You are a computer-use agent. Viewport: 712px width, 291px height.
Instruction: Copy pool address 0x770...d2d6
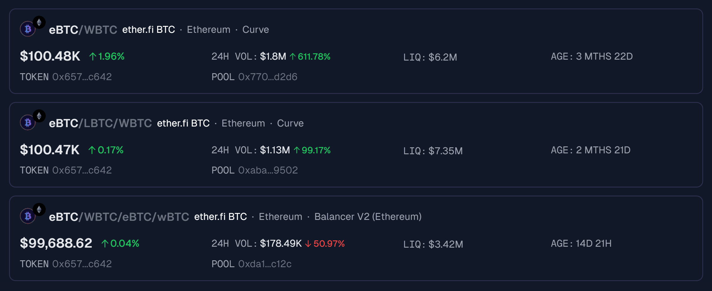(x=268, y=77)
